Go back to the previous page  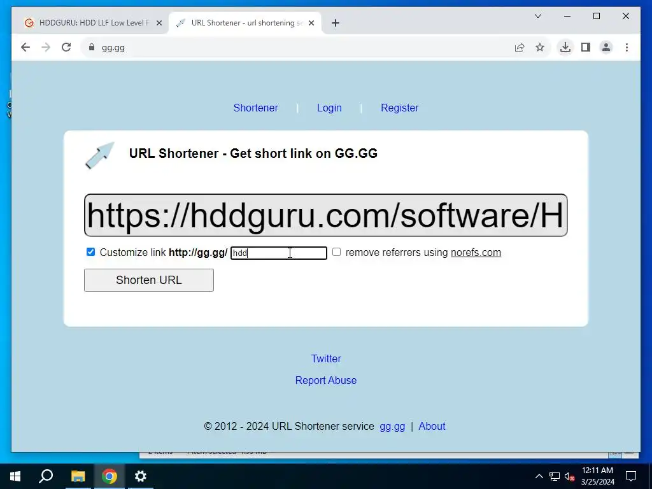(x=25, y=47)
